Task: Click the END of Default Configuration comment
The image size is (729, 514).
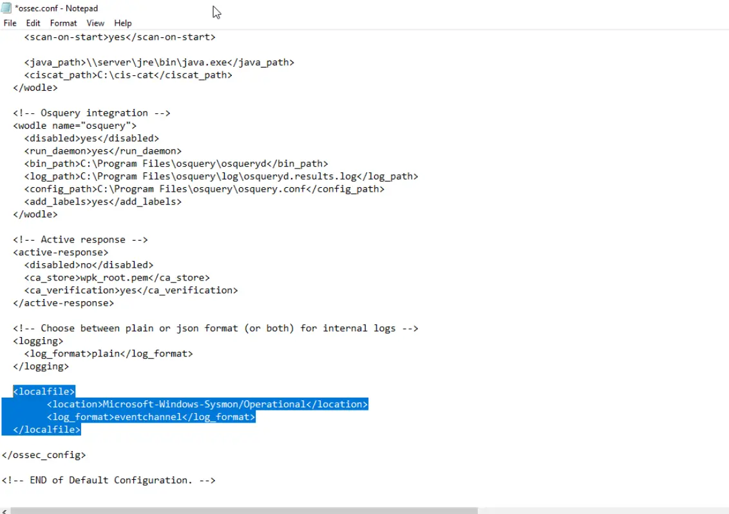Action: coord(108,480)
